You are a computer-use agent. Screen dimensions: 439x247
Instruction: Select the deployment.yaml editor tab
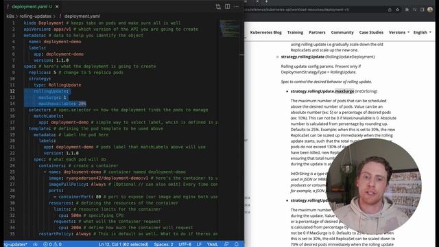[33, 6]
